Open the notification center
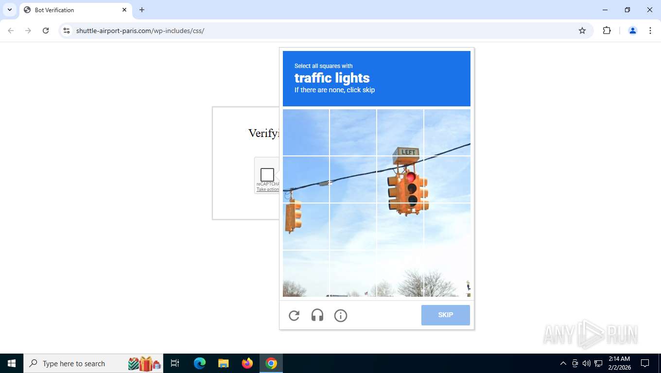 click(645, 363)
